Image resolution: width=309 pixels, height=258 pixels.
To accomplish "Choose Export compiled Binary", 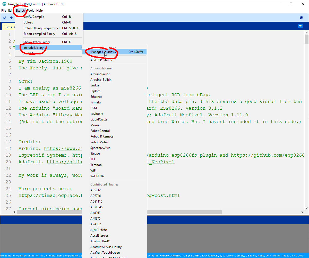I will [49, 34].
